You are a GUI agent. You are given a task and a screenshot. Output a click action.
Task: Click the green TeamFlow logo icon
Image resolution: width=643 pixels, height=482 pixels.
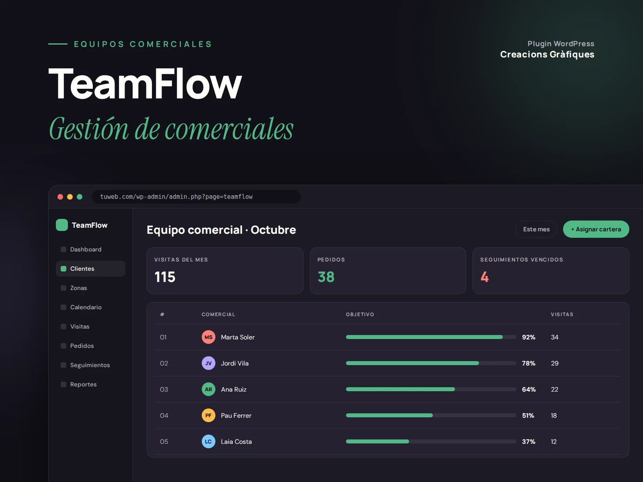61,225
